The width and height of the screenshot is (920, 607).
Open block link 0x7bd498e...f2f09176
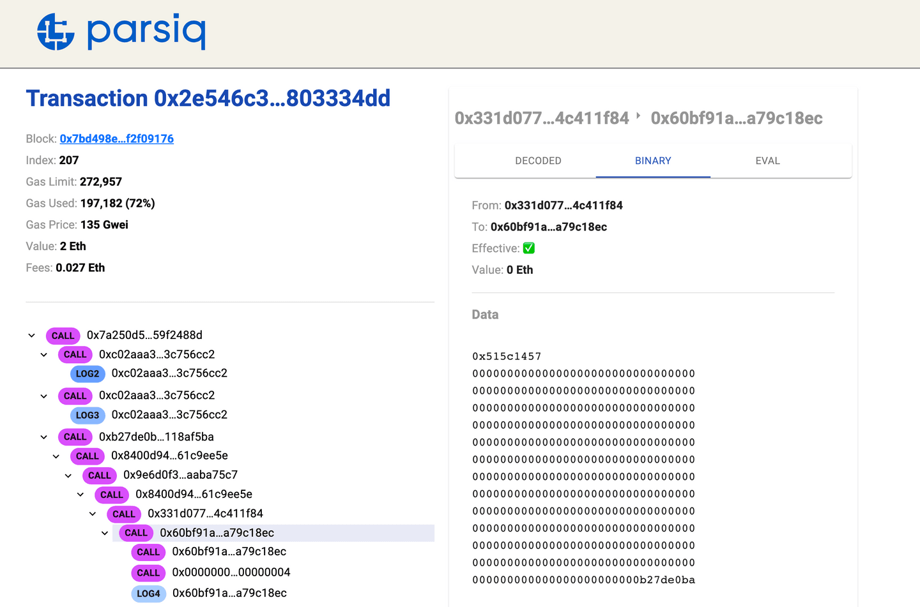[117, 139]
